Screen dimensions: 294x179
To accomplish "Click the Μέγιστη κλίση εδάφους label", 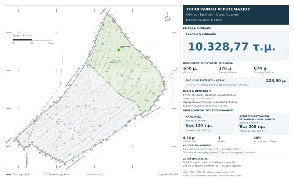I will [265, 142].
